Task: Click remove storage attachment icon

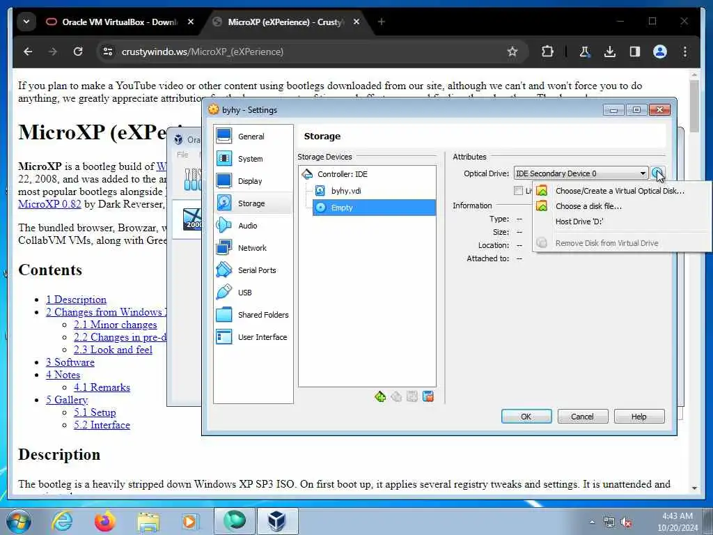Action: 428,396
